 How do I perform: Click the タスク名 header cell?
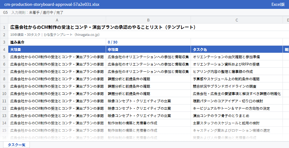point(237,49)
